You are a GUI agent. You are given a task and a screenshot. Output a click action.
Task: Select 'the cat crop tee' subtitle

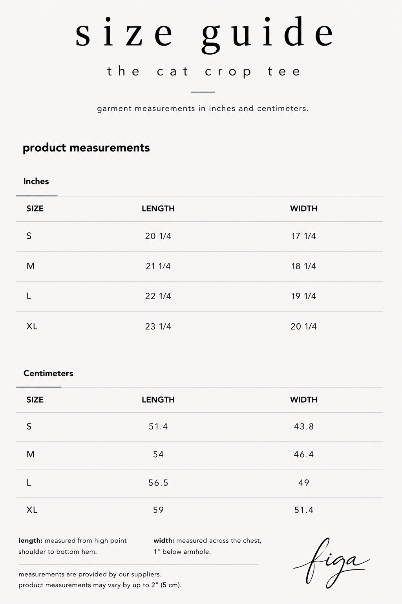tap(204, 72)
